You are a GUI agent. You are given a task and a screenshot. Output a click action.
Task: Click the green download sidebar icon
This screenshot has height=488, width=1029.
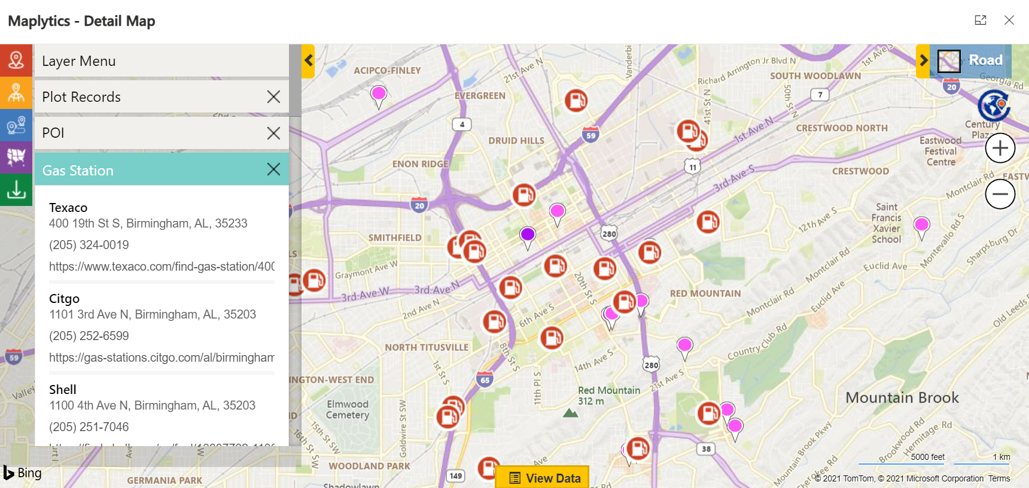pyautogui.click(x=16, y=190)
